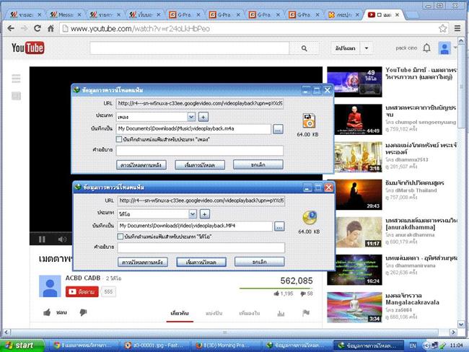This screenshot has width=469, height=352.
Task: Report video using the flag icon
Action: pos(306,313)
